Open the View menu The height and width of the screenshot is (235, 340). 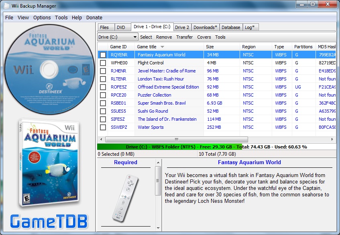(23, 18)
